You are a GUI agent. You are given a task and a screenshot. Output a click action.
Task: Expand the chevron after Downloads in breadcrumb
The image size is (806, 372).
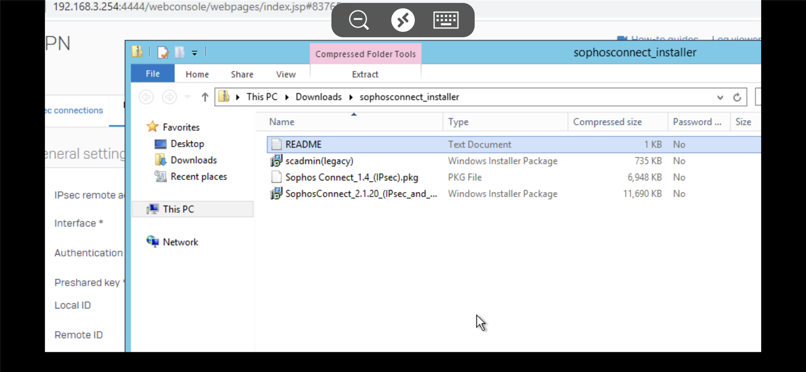click(x=351, y=97)
